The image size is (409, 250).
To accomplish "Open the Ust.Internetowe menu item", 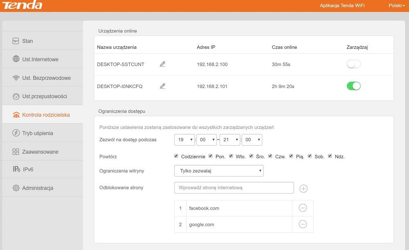I will [43, 59].
